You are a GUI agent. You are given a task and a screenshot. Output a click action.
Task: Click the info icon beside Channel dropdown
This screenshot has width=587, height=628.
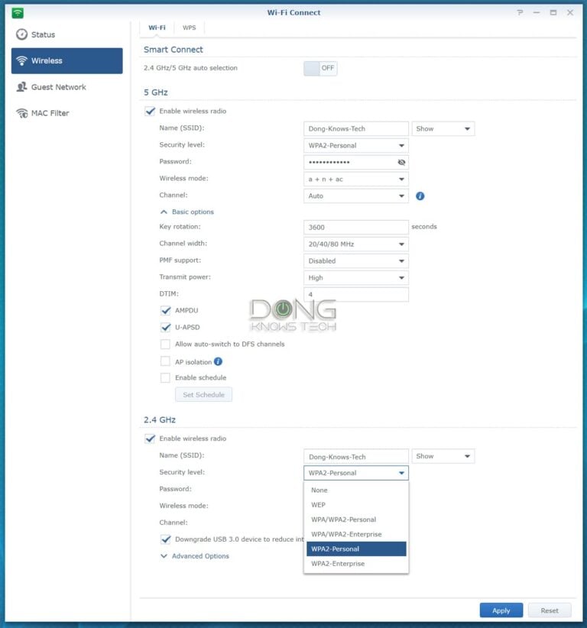click(x=420, y=196)
